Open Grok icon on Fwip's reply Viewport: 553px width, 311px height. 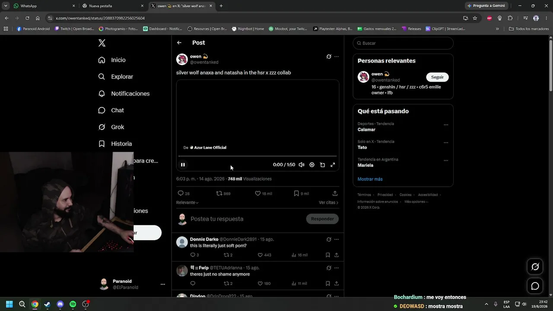329,268
